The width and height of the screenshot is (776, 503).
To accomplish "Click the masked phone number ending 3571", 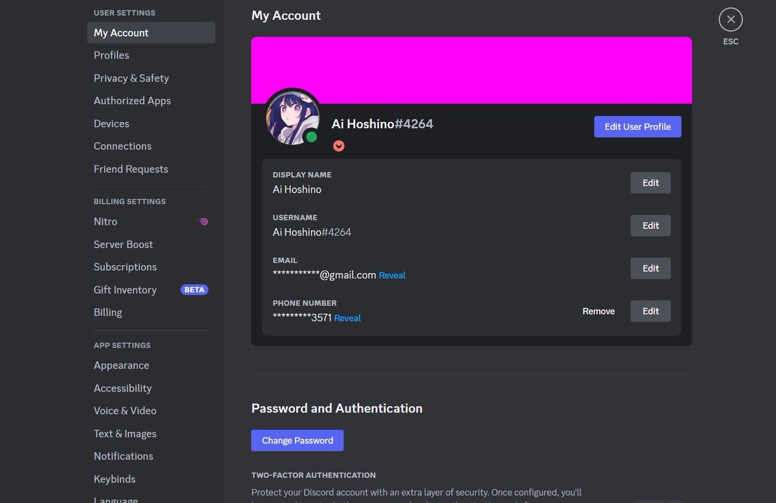I will point(302,318).
